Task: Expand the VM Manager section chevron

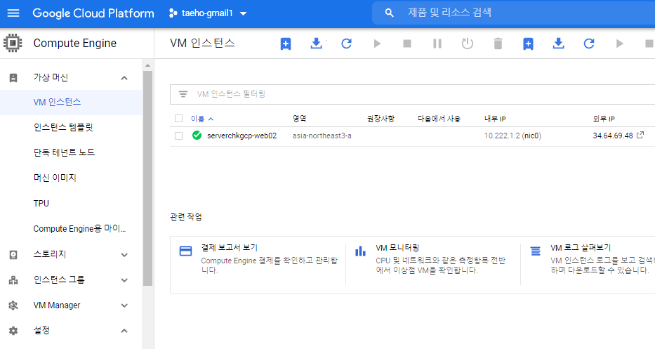Action: click(124, 305)
